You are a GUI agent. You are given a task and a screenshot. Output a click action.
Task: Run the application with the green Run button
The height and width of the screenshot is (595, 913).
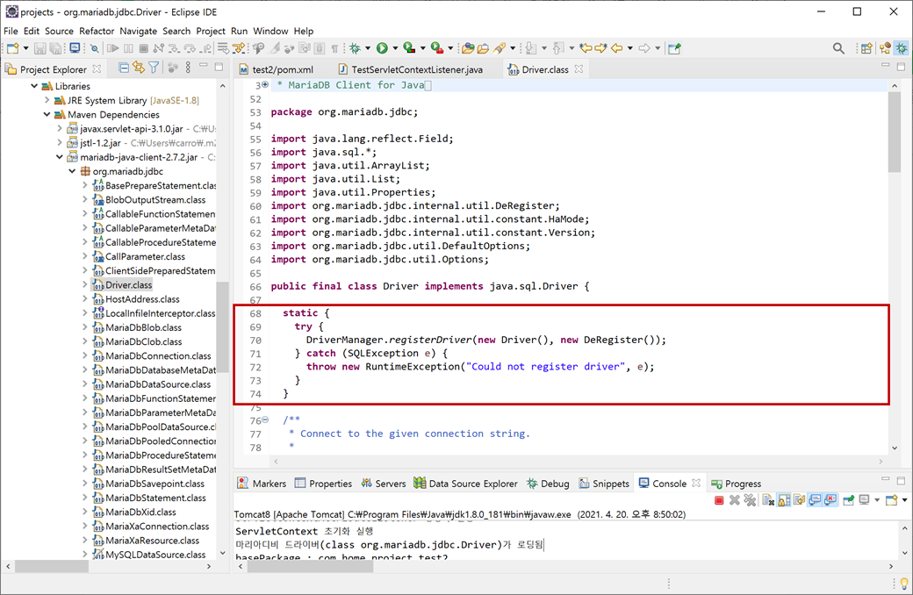coord(381,47)
